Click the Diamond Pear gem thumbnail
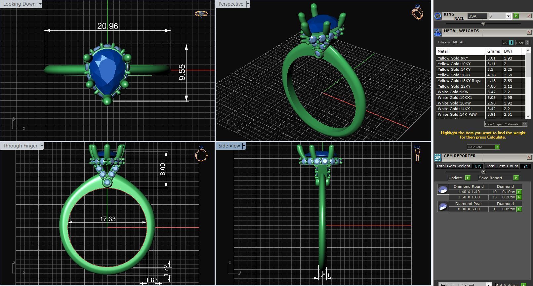 442,207
